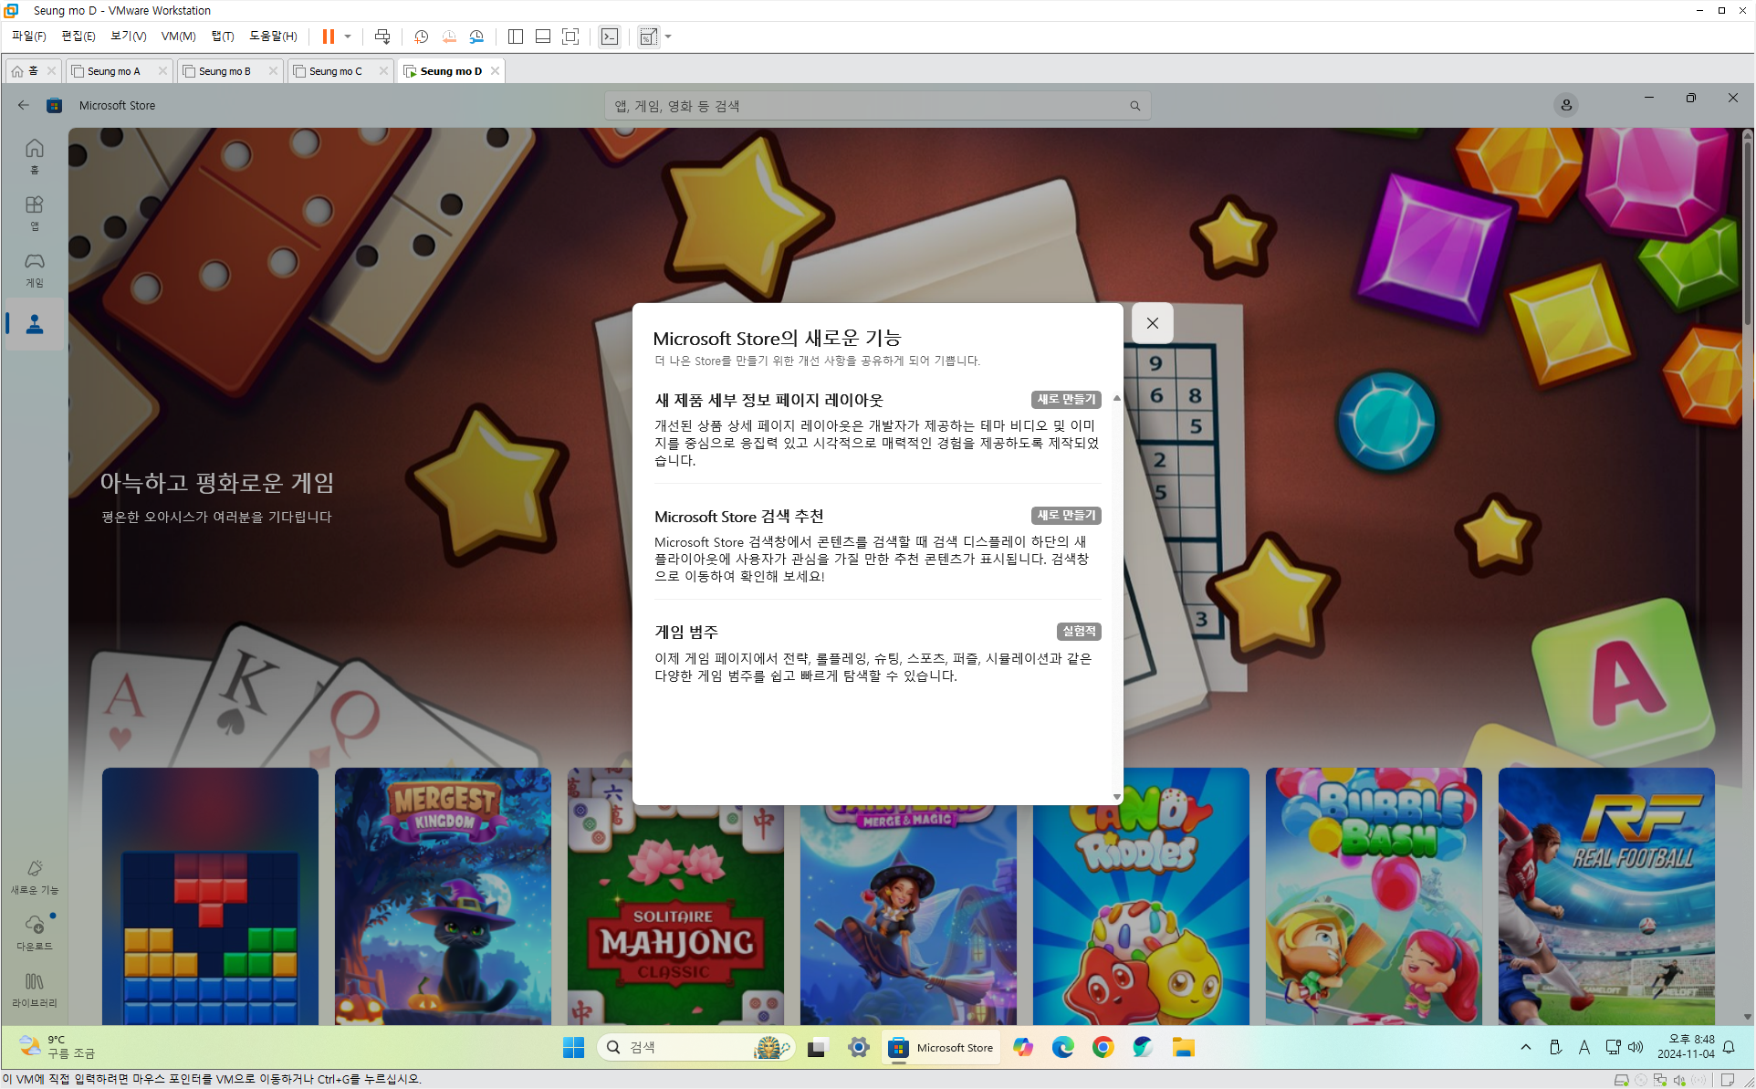Image resolution: width=1756 pixels, height=1089 pixels.
Task: Click Store back arrow button
Action: [24, 105]
